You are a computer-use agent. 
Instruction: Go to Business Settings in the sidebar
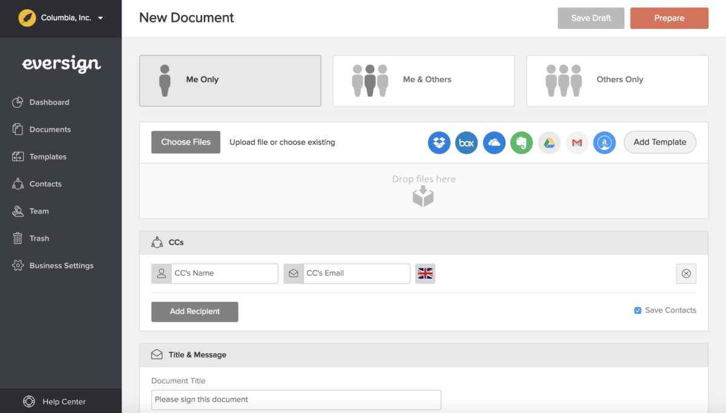pos(61,265)
